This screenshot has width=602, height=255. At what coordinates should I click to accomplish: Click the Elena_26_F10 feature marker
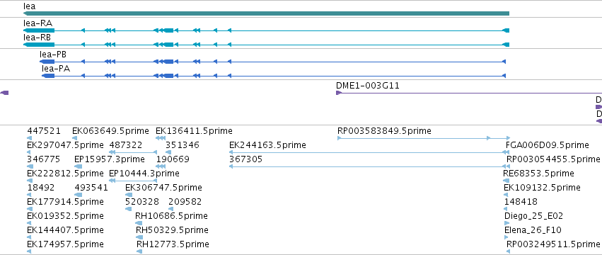[x=507, y=237]
